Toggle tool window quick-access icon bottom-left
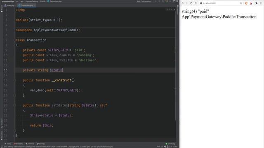The image size is (264, 148). point(2,147)
